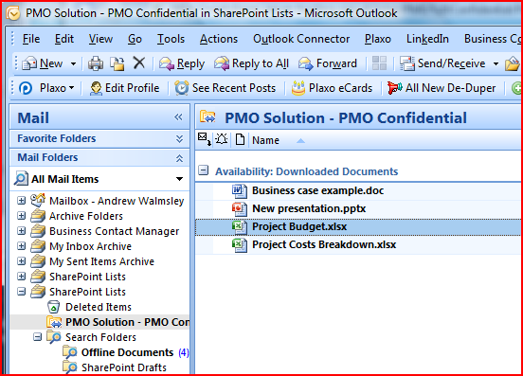Click the Forward button

(328, 63)
